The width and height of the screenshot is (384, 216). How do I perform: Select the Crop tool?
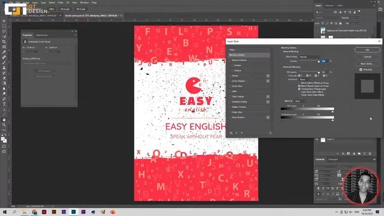4,41
